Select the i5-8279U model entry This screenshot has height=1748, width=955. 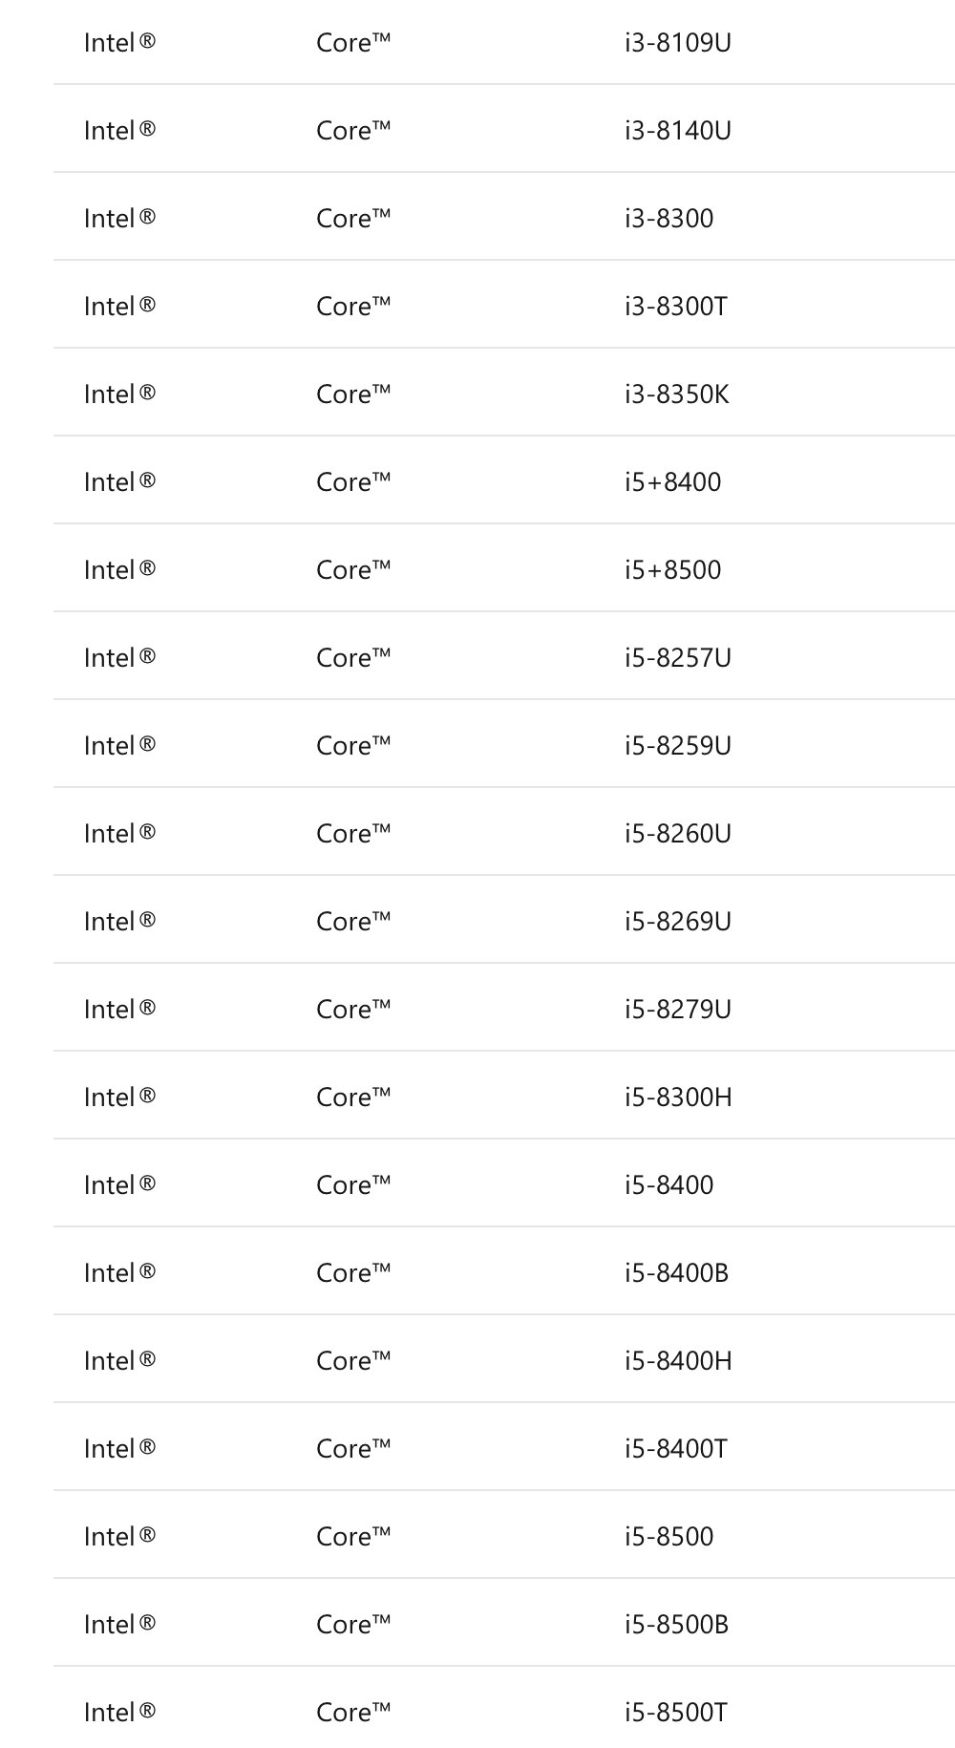pyautogui.click(x=677, y=1010)
